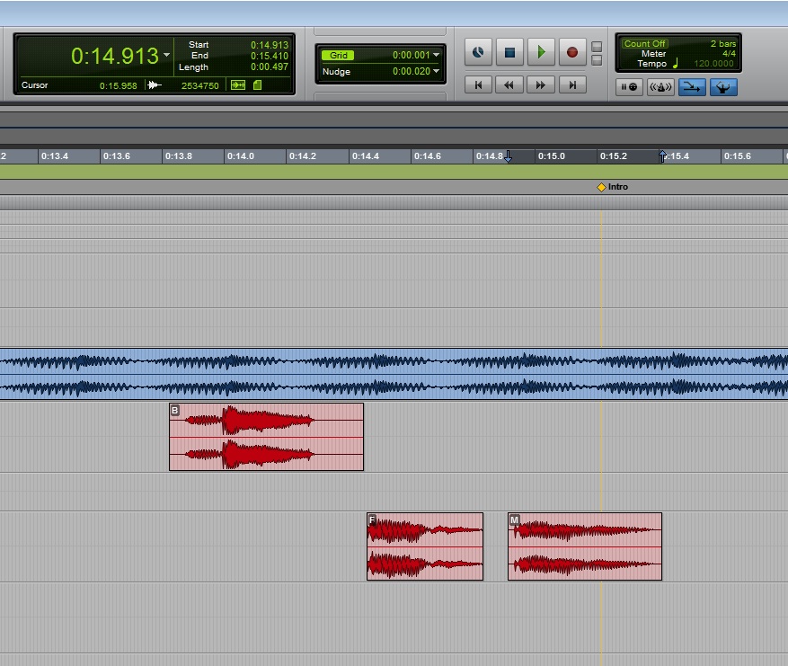Click the Fast Forward transport button
This screenshot has height=666, width=788.
click(540, 85)
